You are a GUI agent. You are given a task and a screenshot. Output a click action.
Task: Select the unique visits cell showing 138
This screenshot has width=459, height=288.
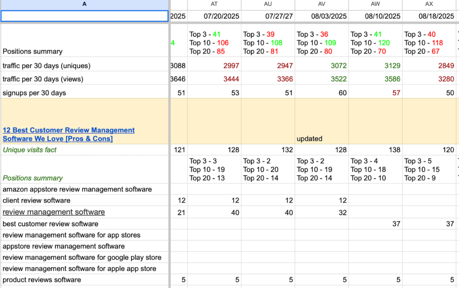pyautogui.click(x=376, y=150)
